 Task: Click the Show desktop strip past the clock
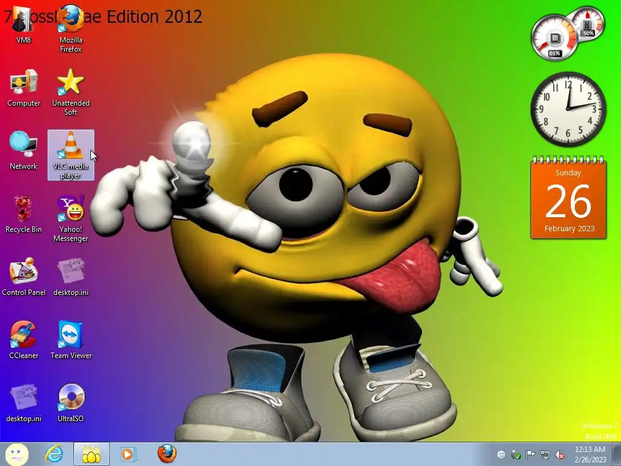[616, 454]
